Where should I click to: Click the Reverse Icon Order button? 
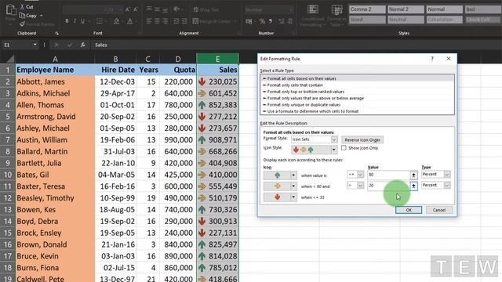pos(362,139)
